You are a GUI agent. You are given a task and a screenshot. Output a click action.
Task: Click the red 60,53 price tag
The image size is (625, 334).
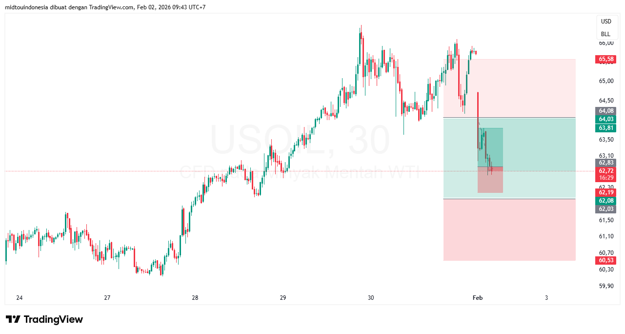tap(605, 260)
